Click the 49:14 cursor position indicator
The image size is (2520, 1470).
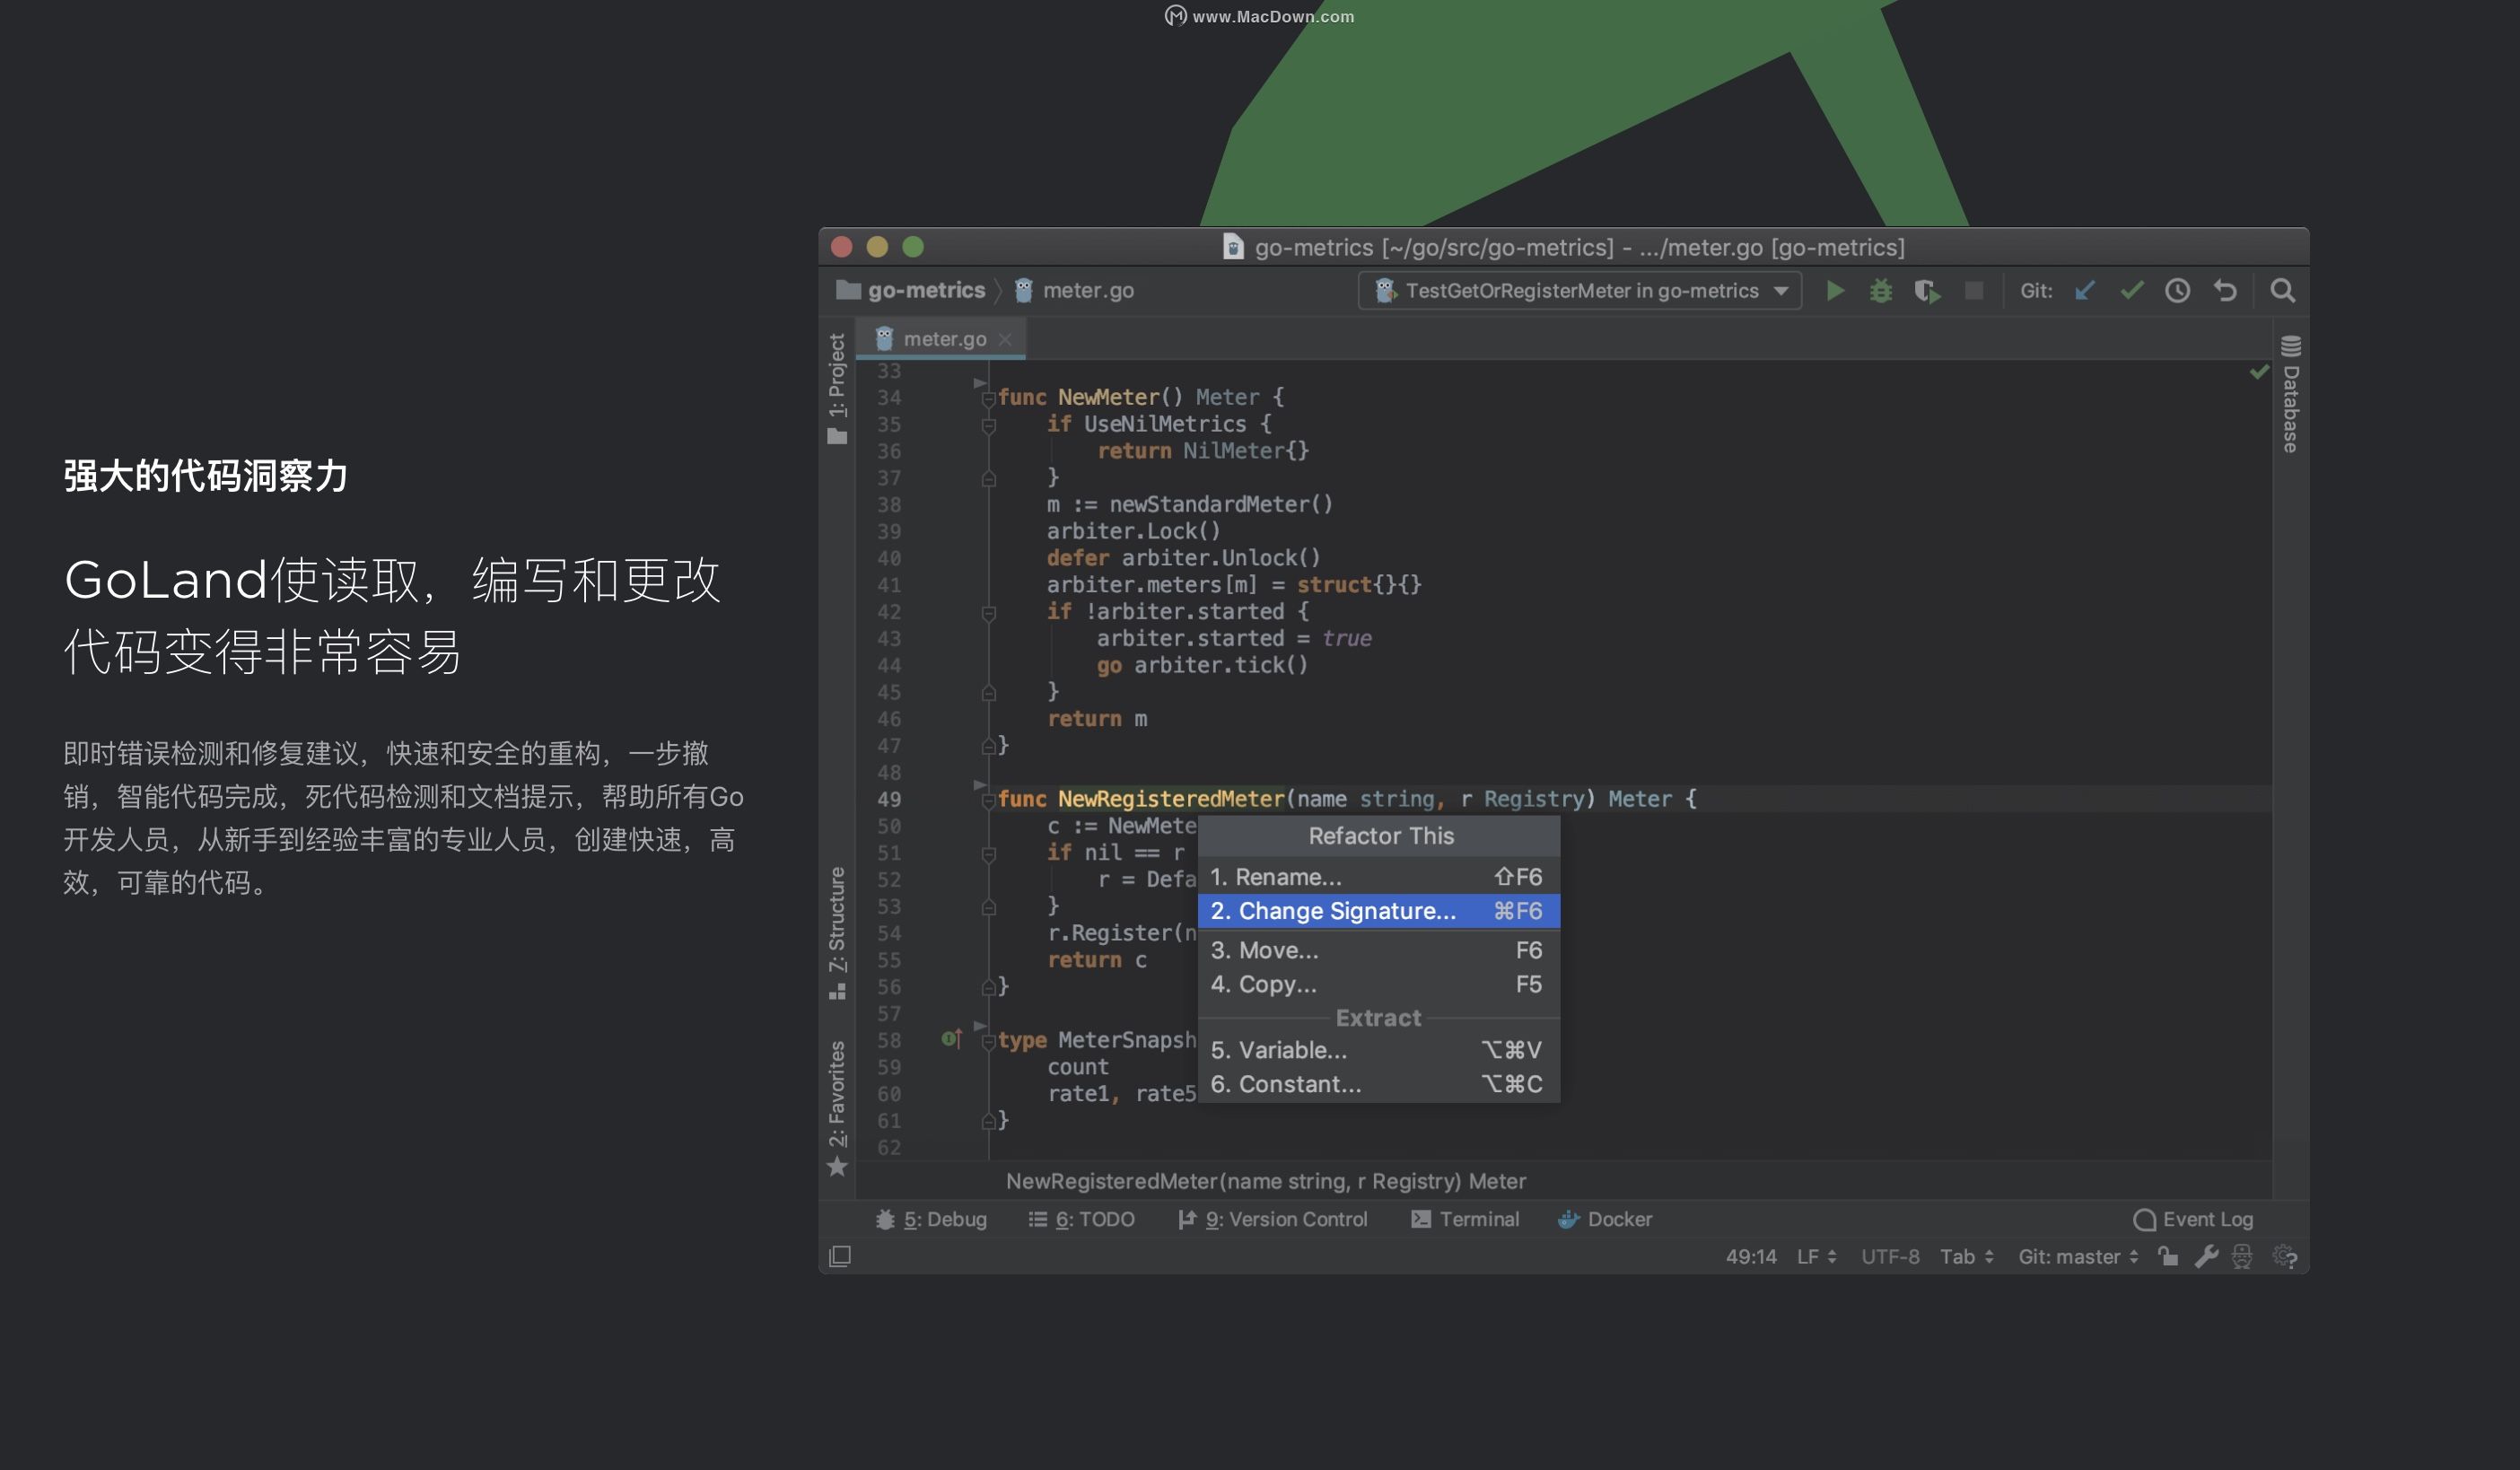(x=1751, y=1257)
